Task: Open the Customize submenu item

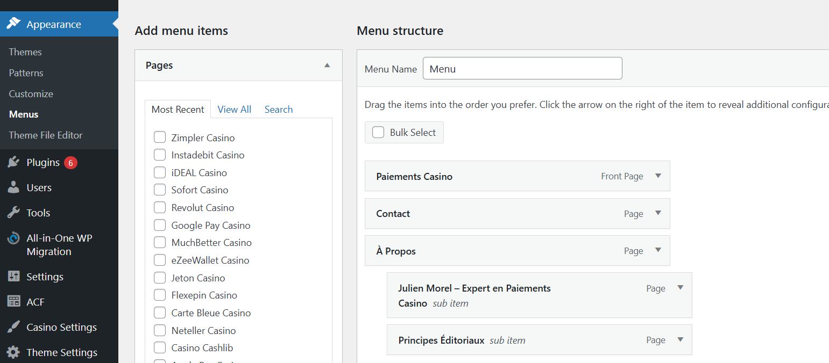Action: (31, 94)
